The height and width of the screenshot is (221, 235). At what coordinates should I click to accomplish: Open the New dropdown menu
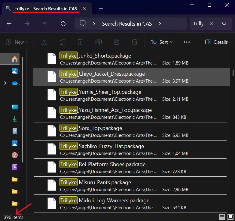pyautogui.click(x=17, y=42)
